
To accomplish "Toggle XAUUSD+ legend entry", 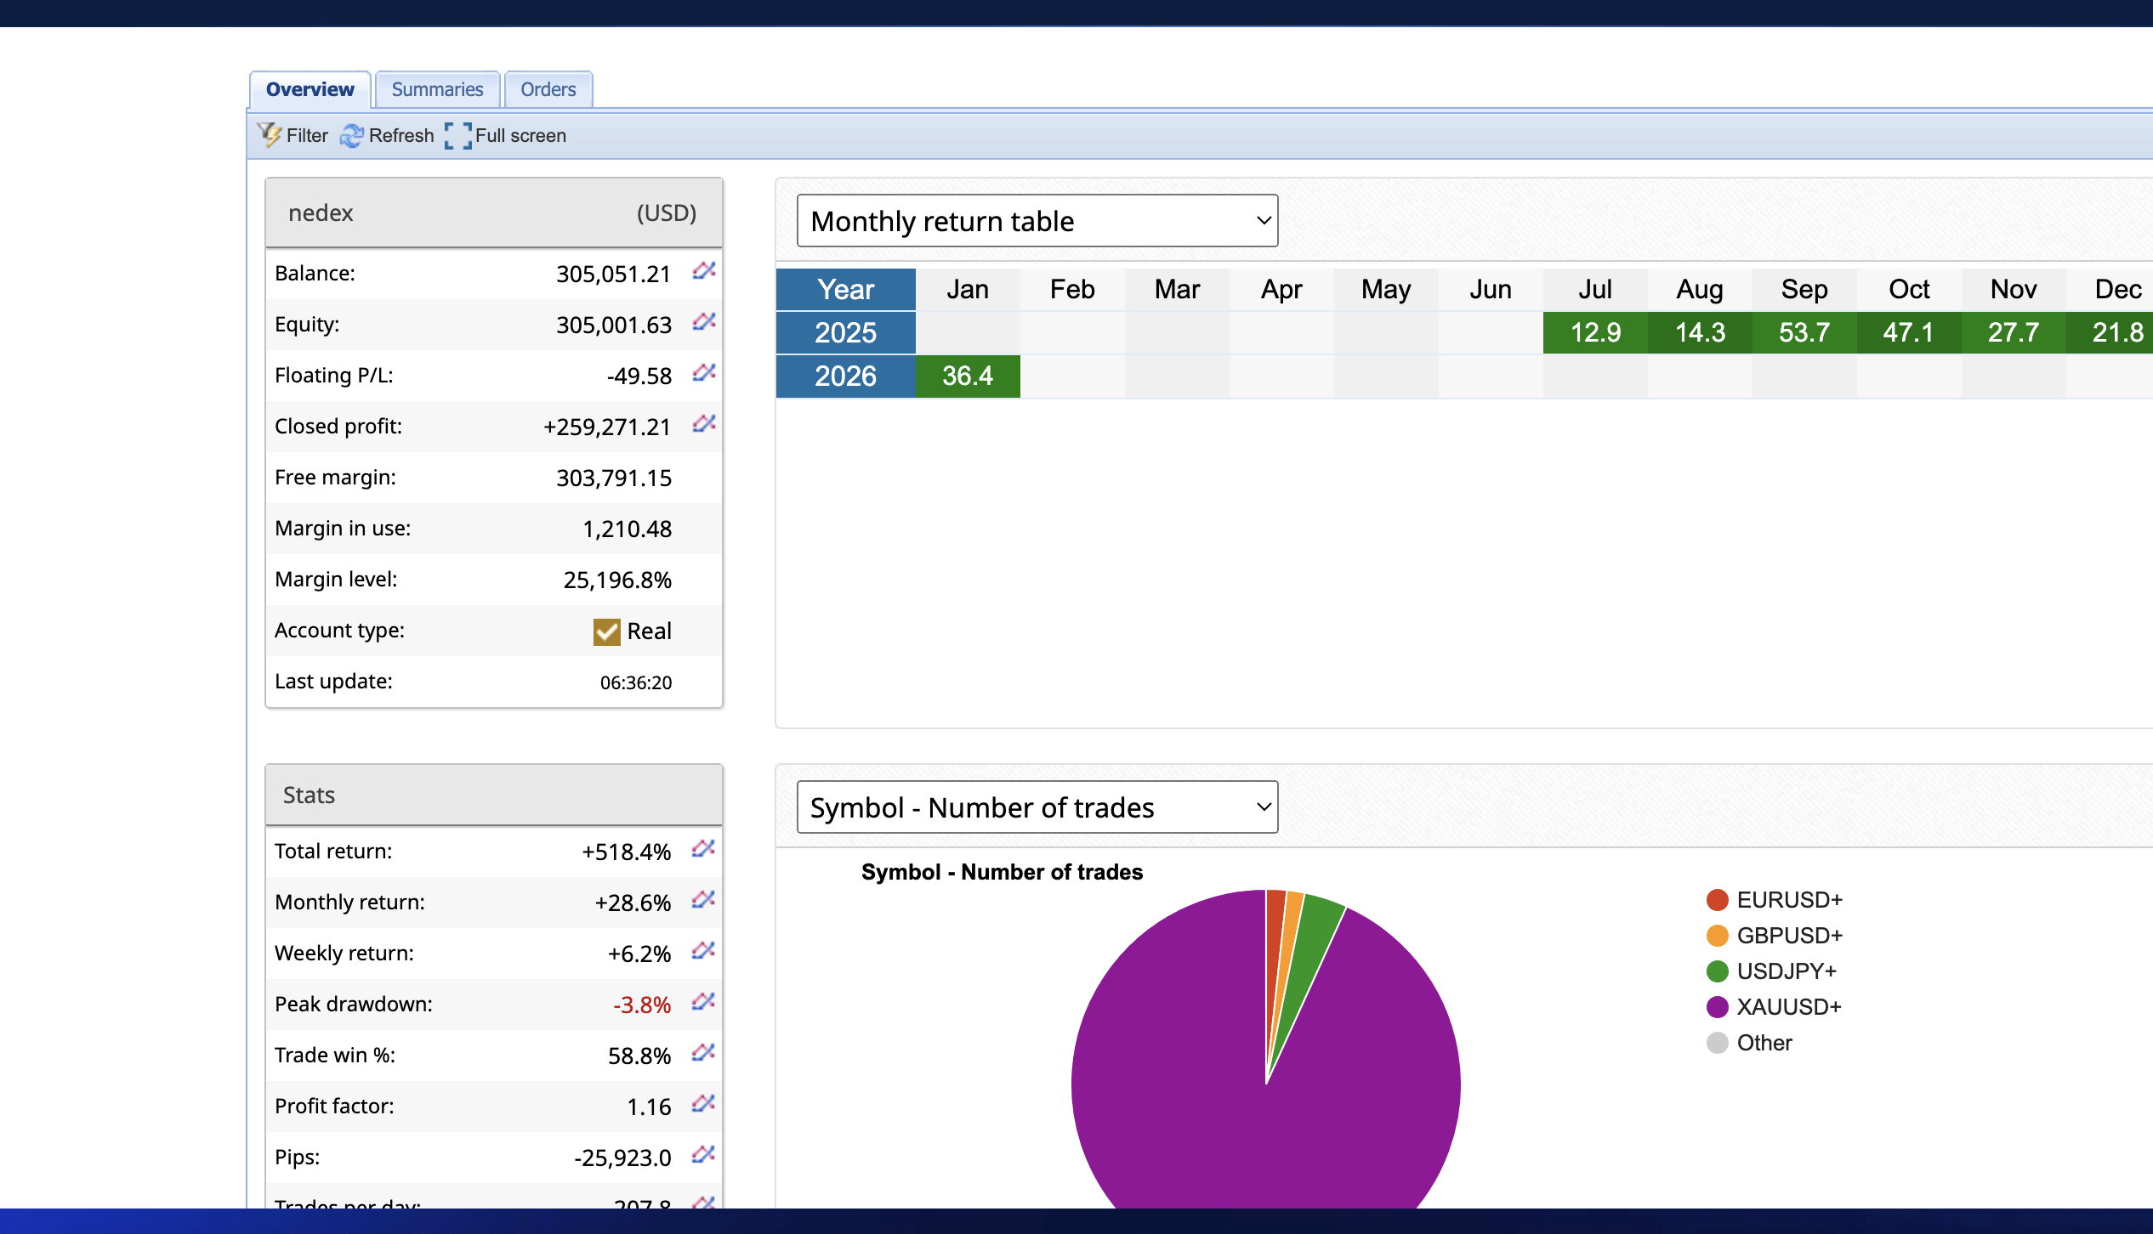I will 1788,1007.
